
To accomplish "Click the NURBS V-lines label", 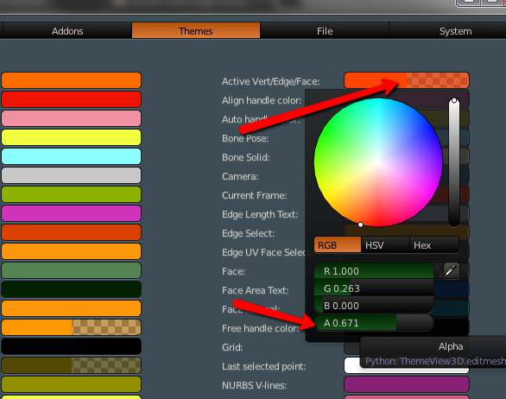I will [x=254, y=385].
